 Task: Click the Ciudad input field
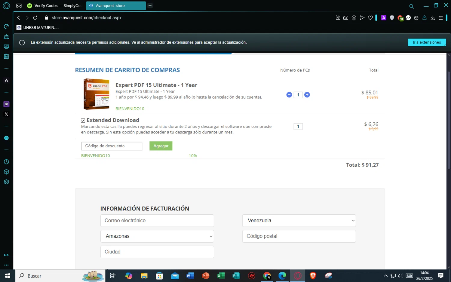(157, 252)
